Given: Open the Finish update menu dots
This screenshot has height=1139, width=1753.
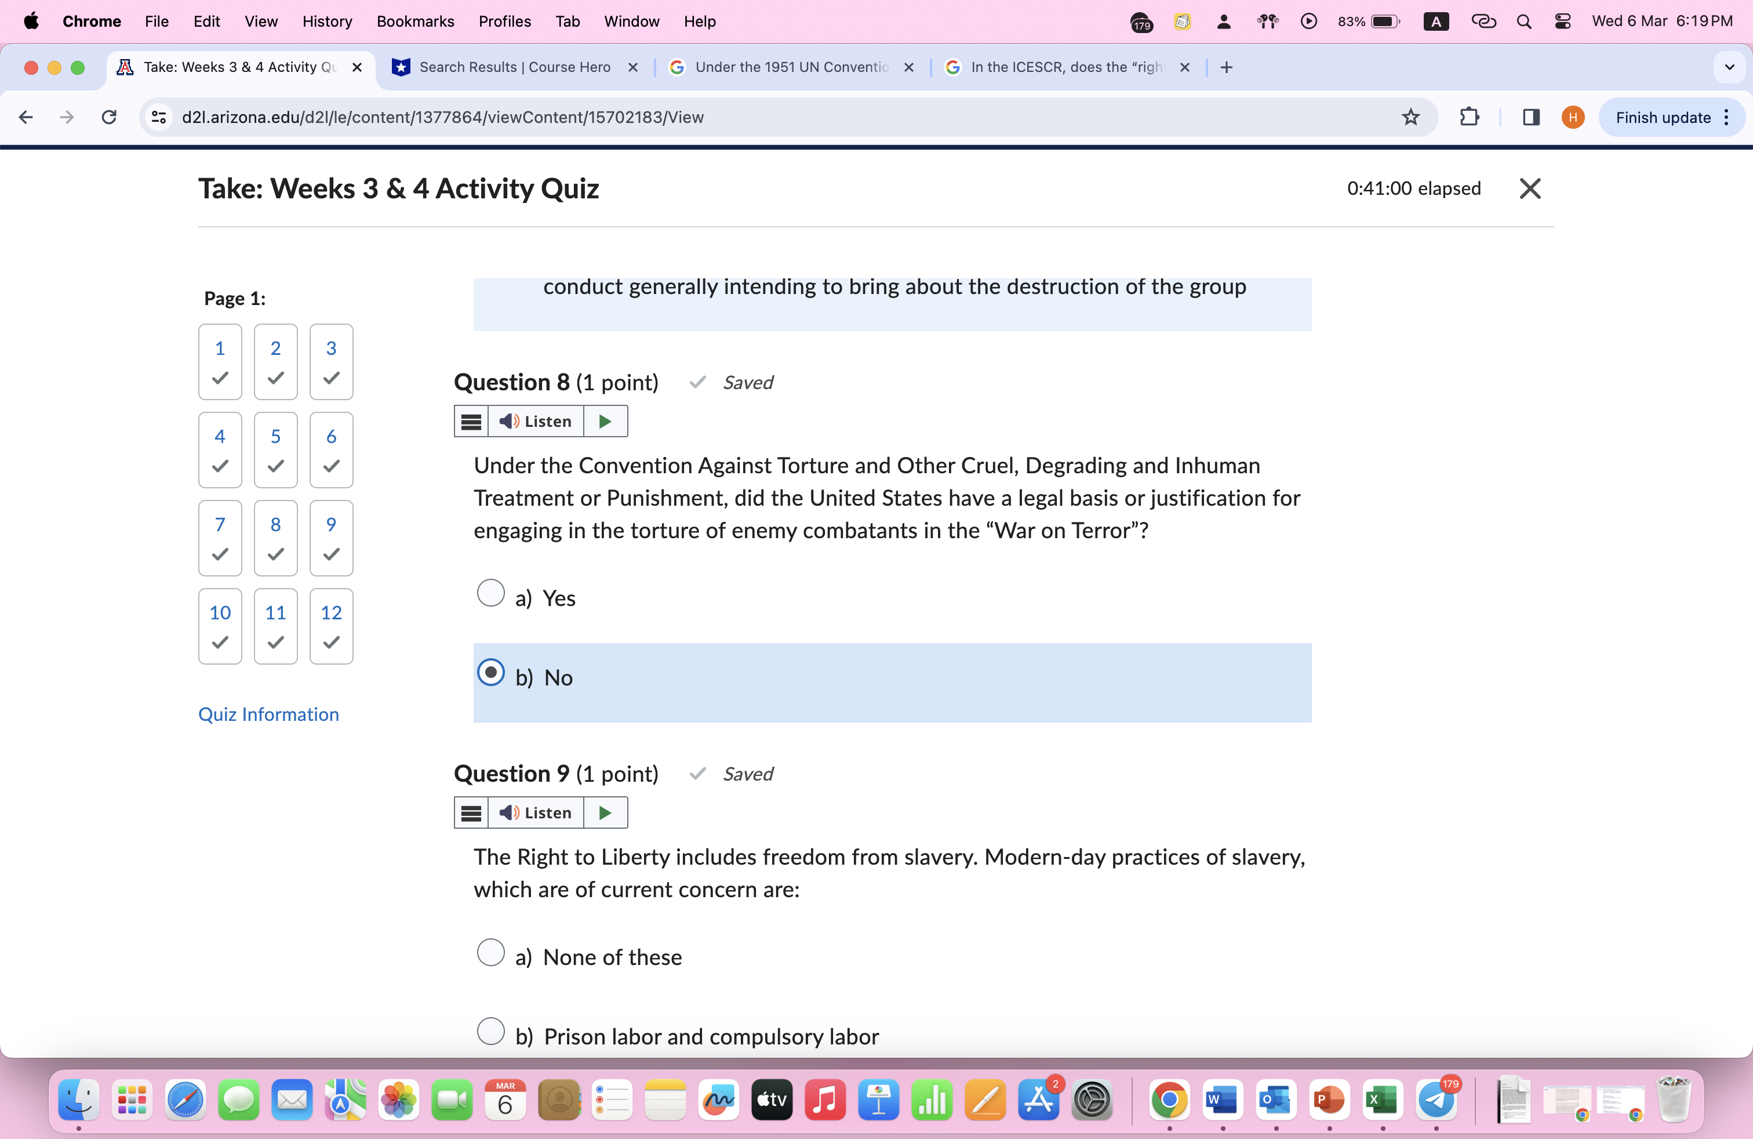Looking at the screenshot, I should [x=1726, y=117].
